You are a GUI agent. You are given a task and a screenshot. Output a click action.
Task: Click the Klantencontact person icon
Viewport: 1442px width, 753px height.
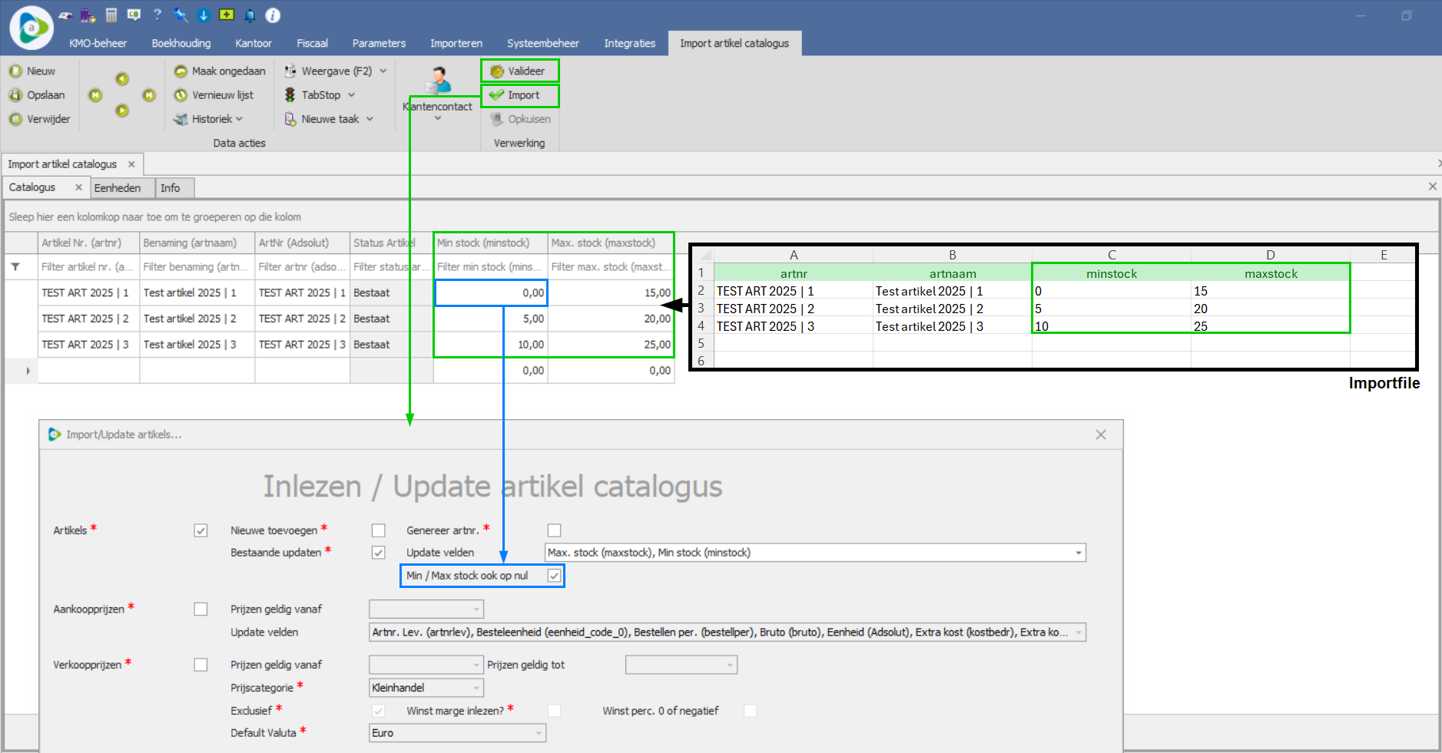(438, 81)
